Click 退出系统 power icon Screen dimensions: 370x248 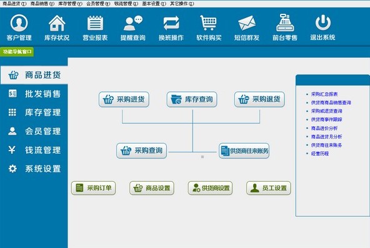click(322, 22)
